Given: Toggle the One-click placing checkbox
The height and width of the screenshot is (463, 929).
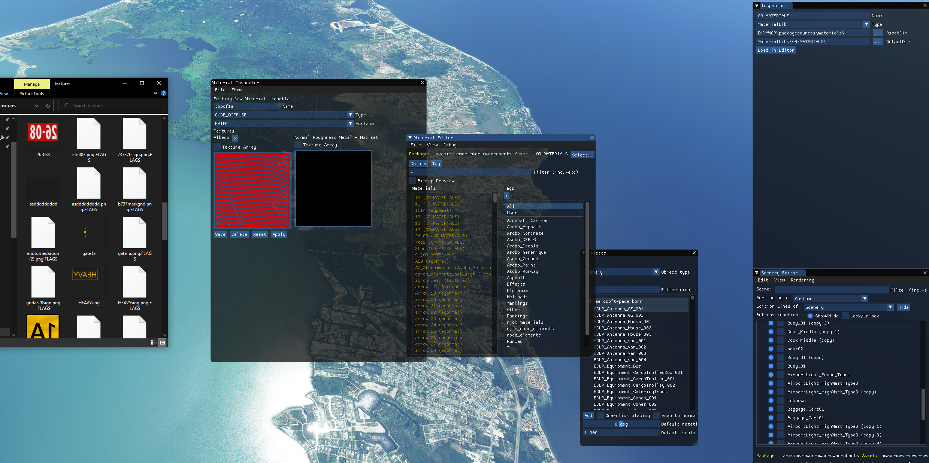Looking at the screenshot, I should (600, 415).
